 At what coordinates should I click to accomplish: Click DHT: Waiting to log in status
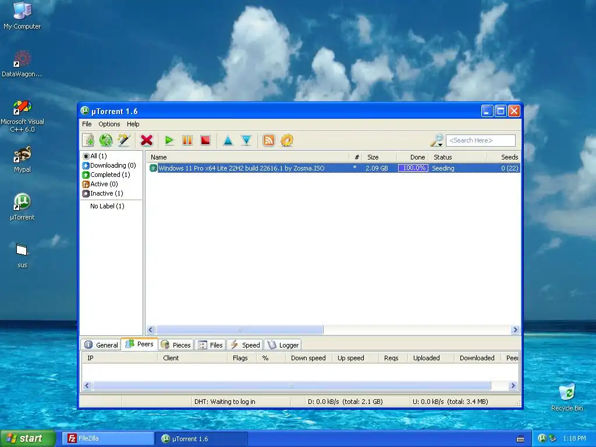(x=225, y=402)
